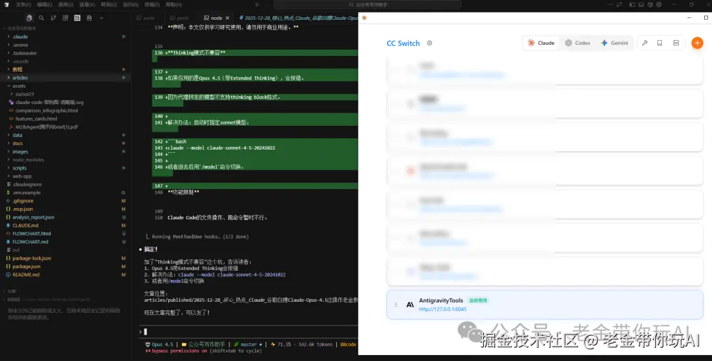Switch to the Gemini tab in CC Switch

click(x=614, y=43)
